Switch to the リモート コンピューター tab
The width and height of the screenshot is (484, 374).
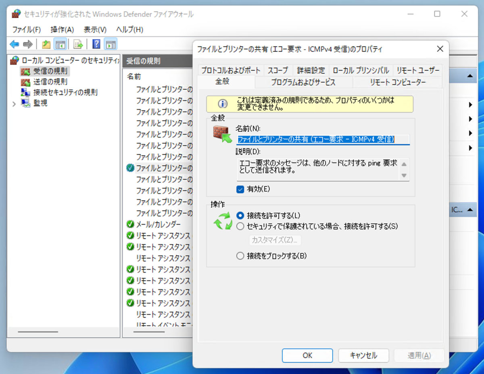pos(398,82)
